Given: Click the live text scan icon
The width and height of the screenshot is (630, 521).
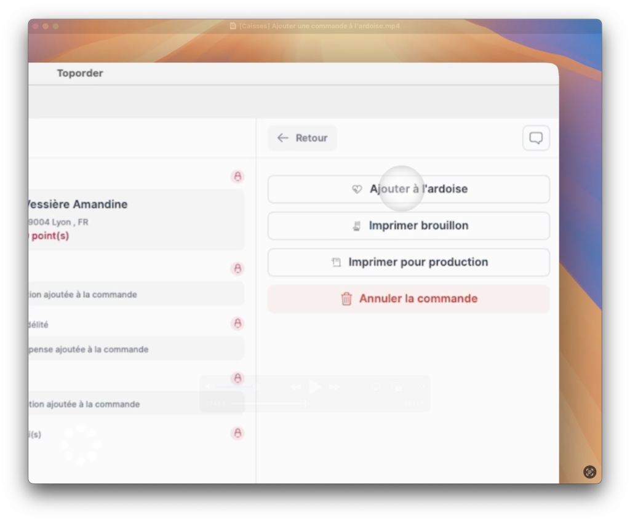Looking at the screenshot, I should tap(589, 472).
